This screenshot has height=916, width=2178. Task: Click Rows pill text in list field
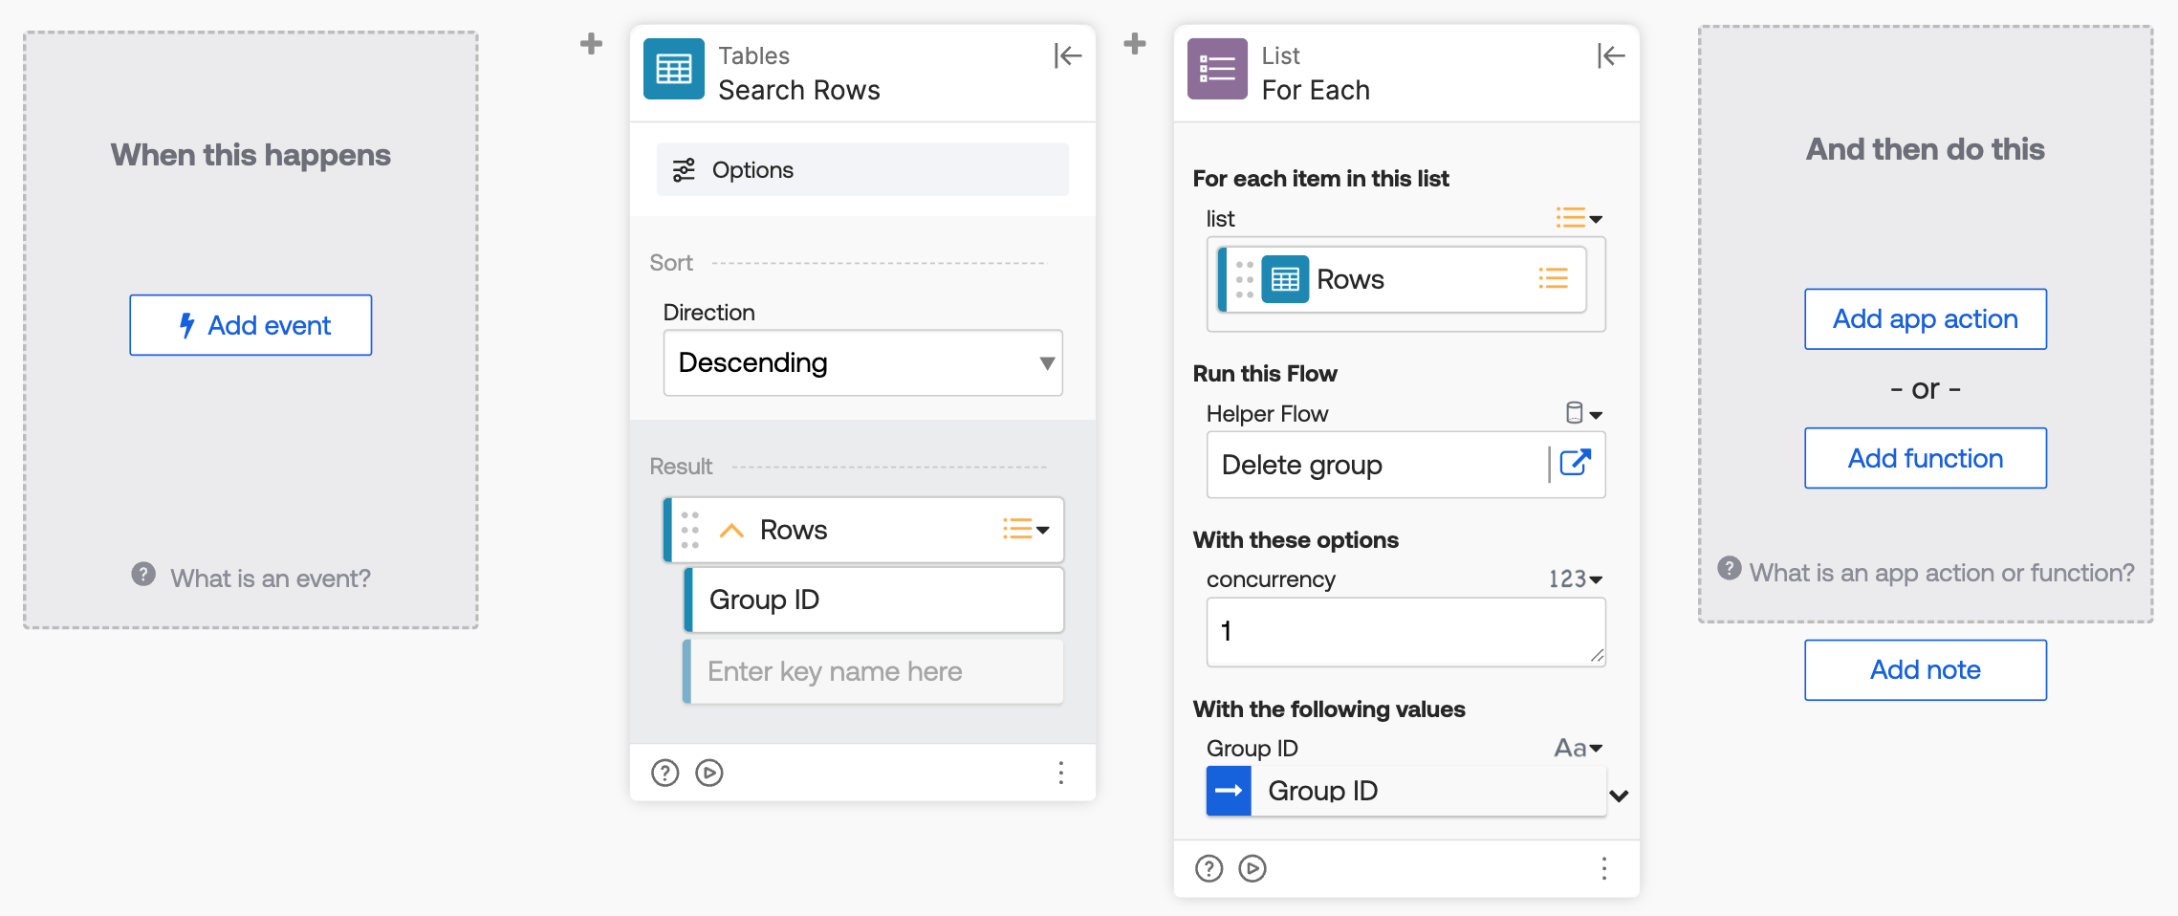[x=1350, y=279]
